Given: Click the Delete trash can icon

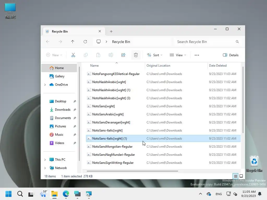Looking at the screenshot, I should (136, 55).
